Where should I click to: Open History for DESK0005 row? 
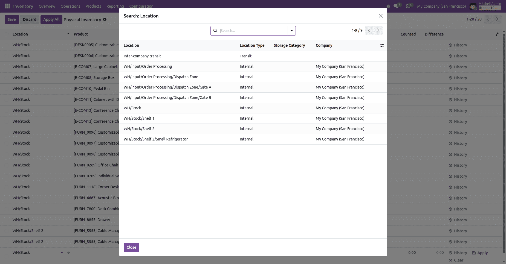pos(458,45)
